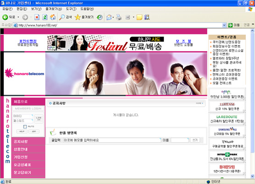Select 가입신청 in the side menu
The width and height of the screenshot is (255, 184).
pos(28,157)
